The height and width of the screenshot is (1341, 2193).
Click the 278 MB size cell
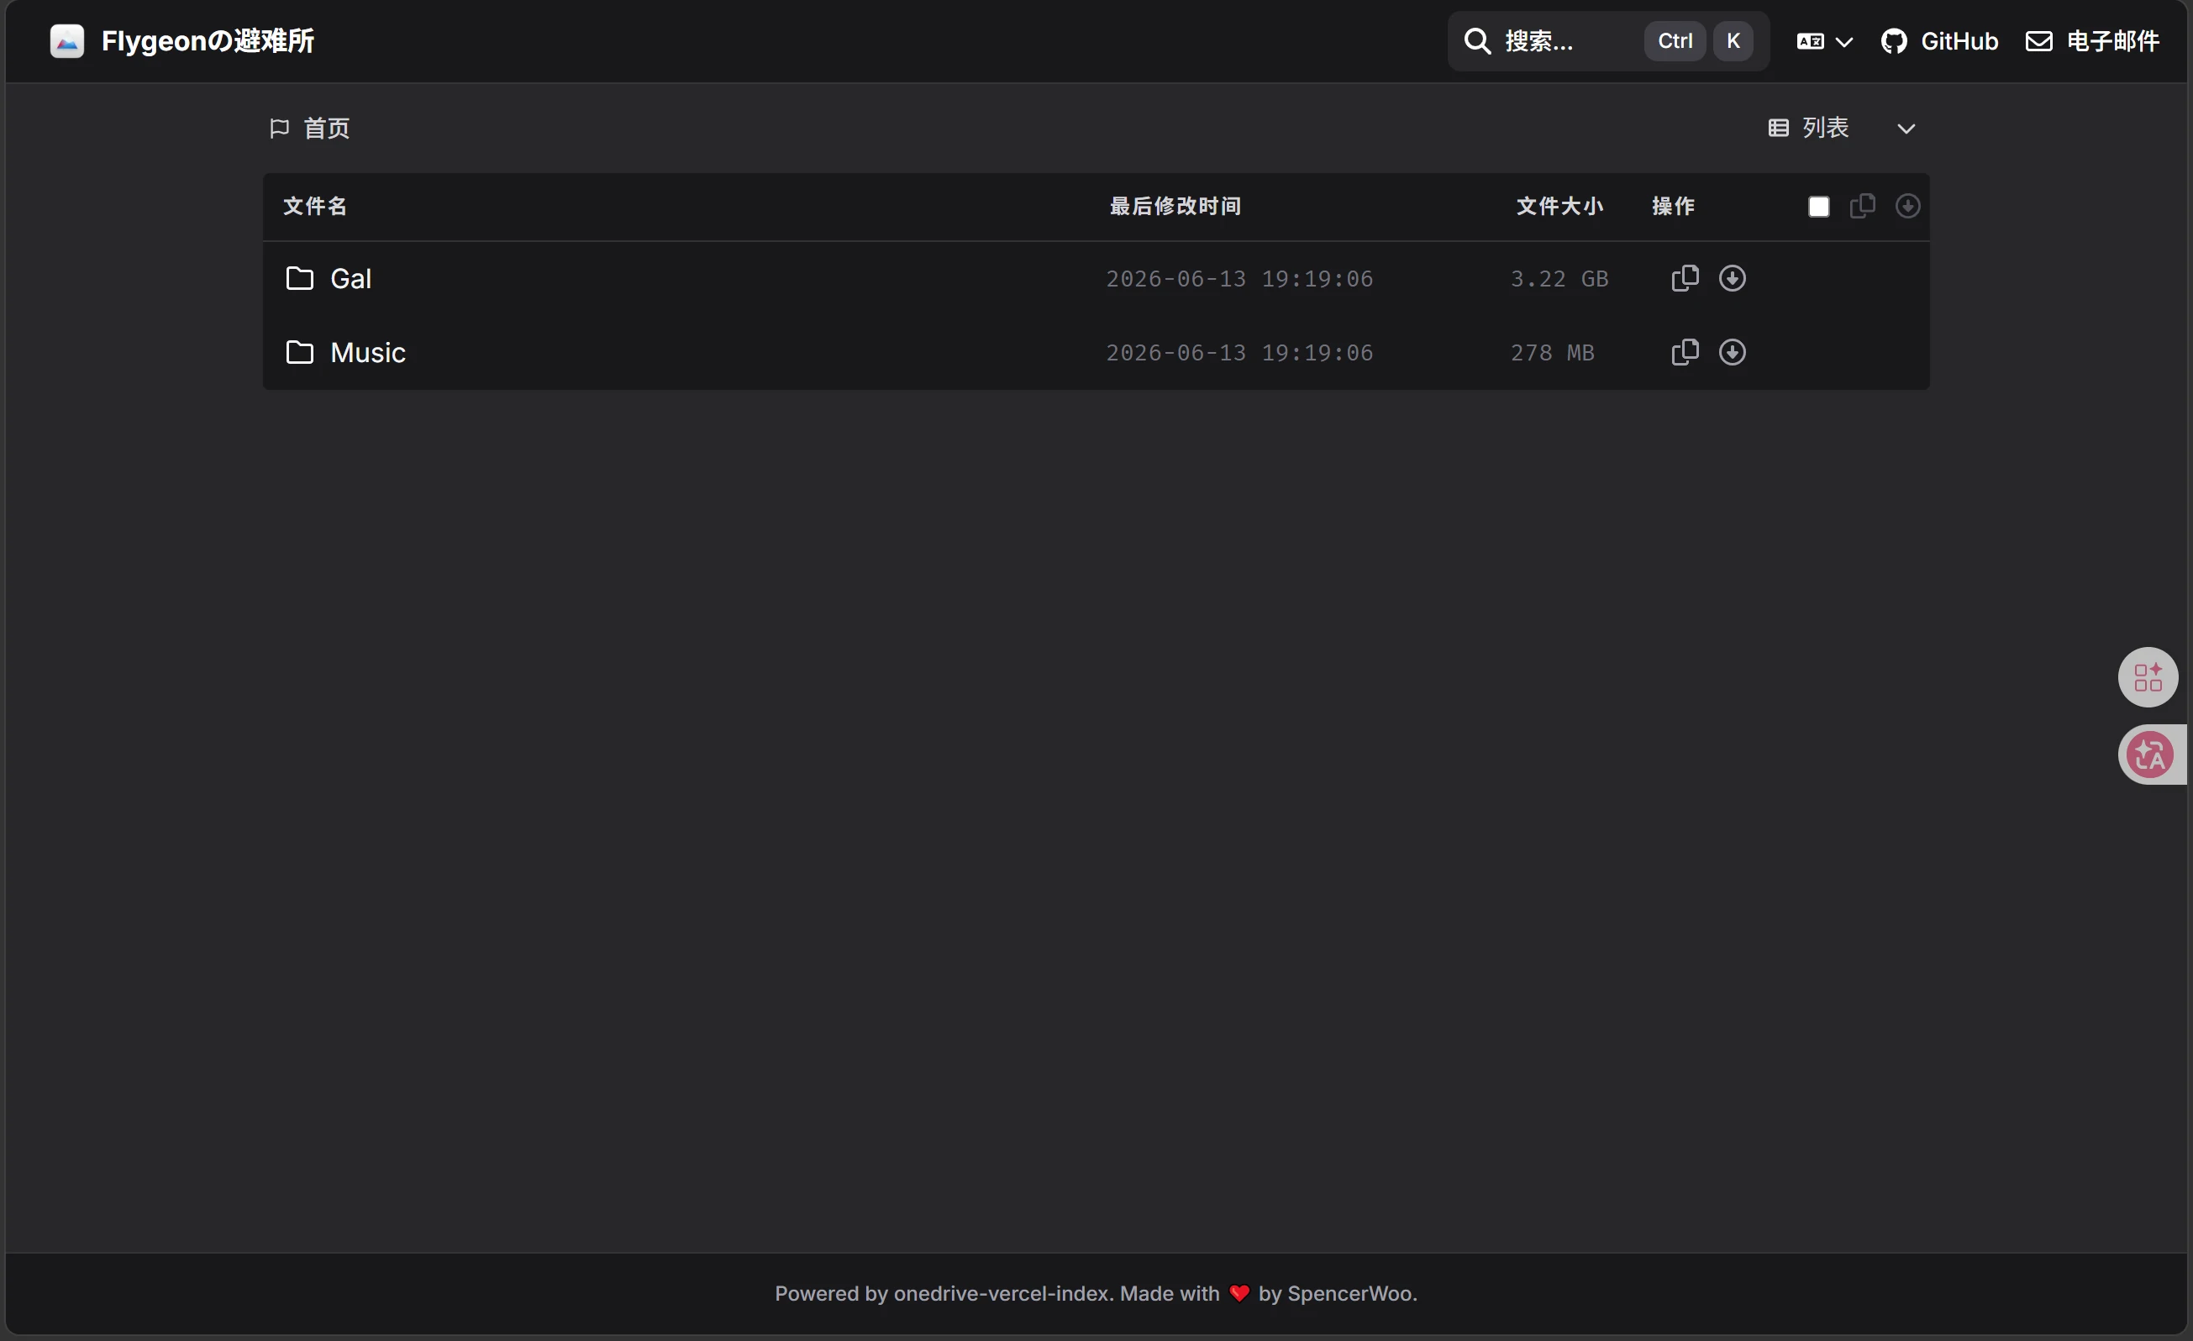[x=1551, y=352]
